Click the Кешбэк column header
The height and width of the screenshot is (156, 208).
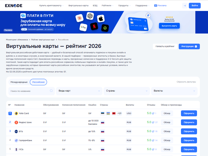(x=92, y=105)
